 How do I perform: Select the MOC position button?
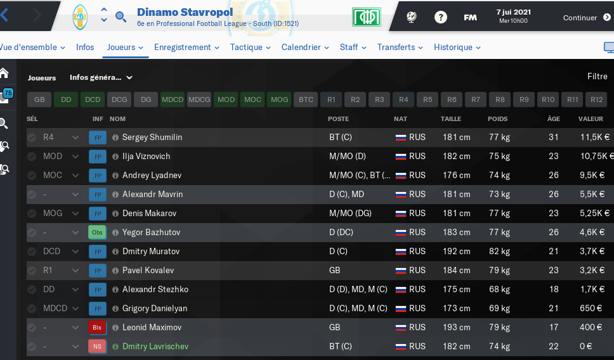[252, 100]
